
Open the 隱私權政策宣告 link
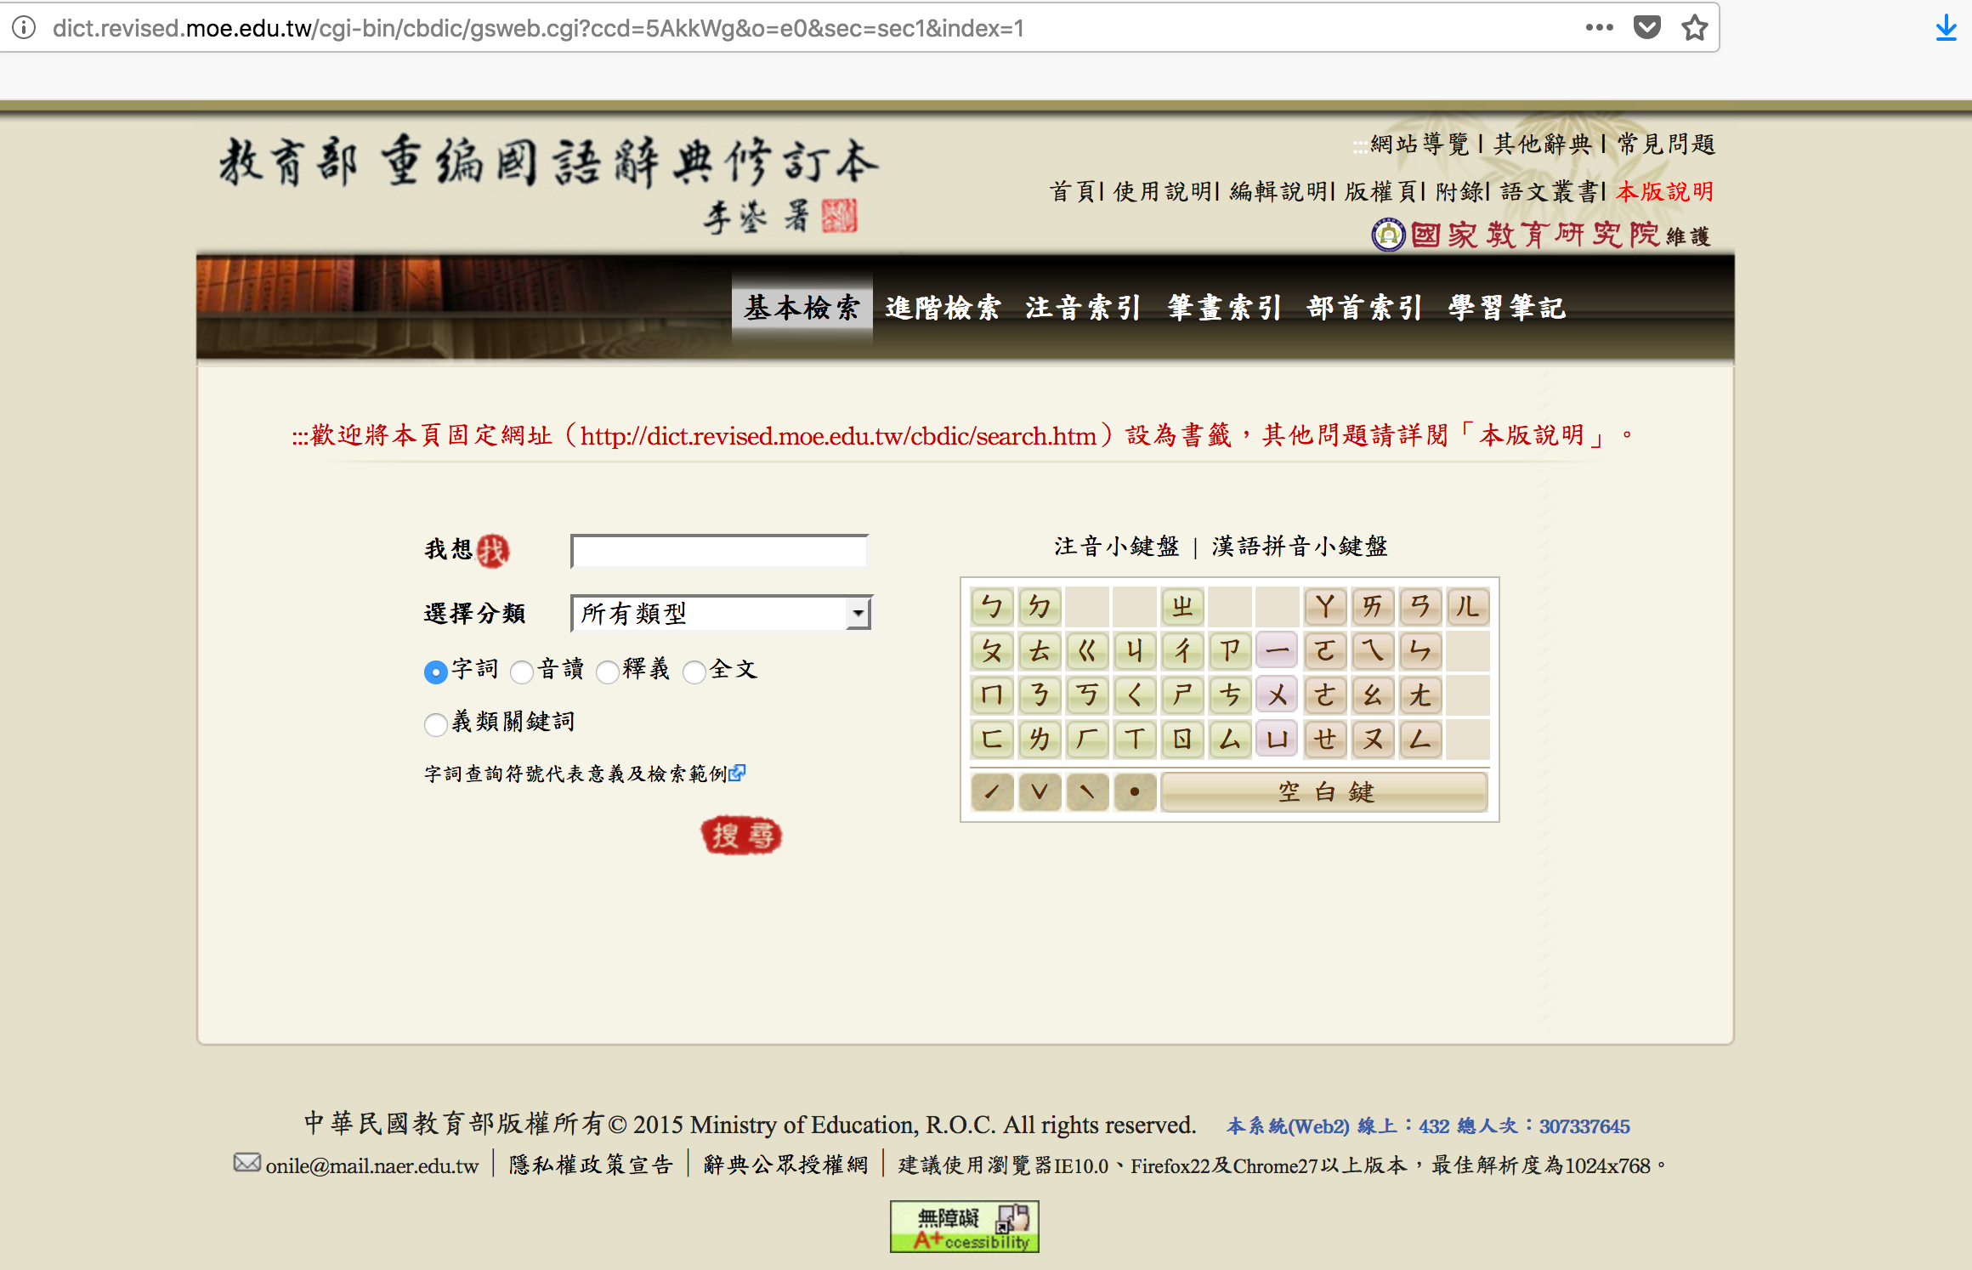click(591, 1165)
